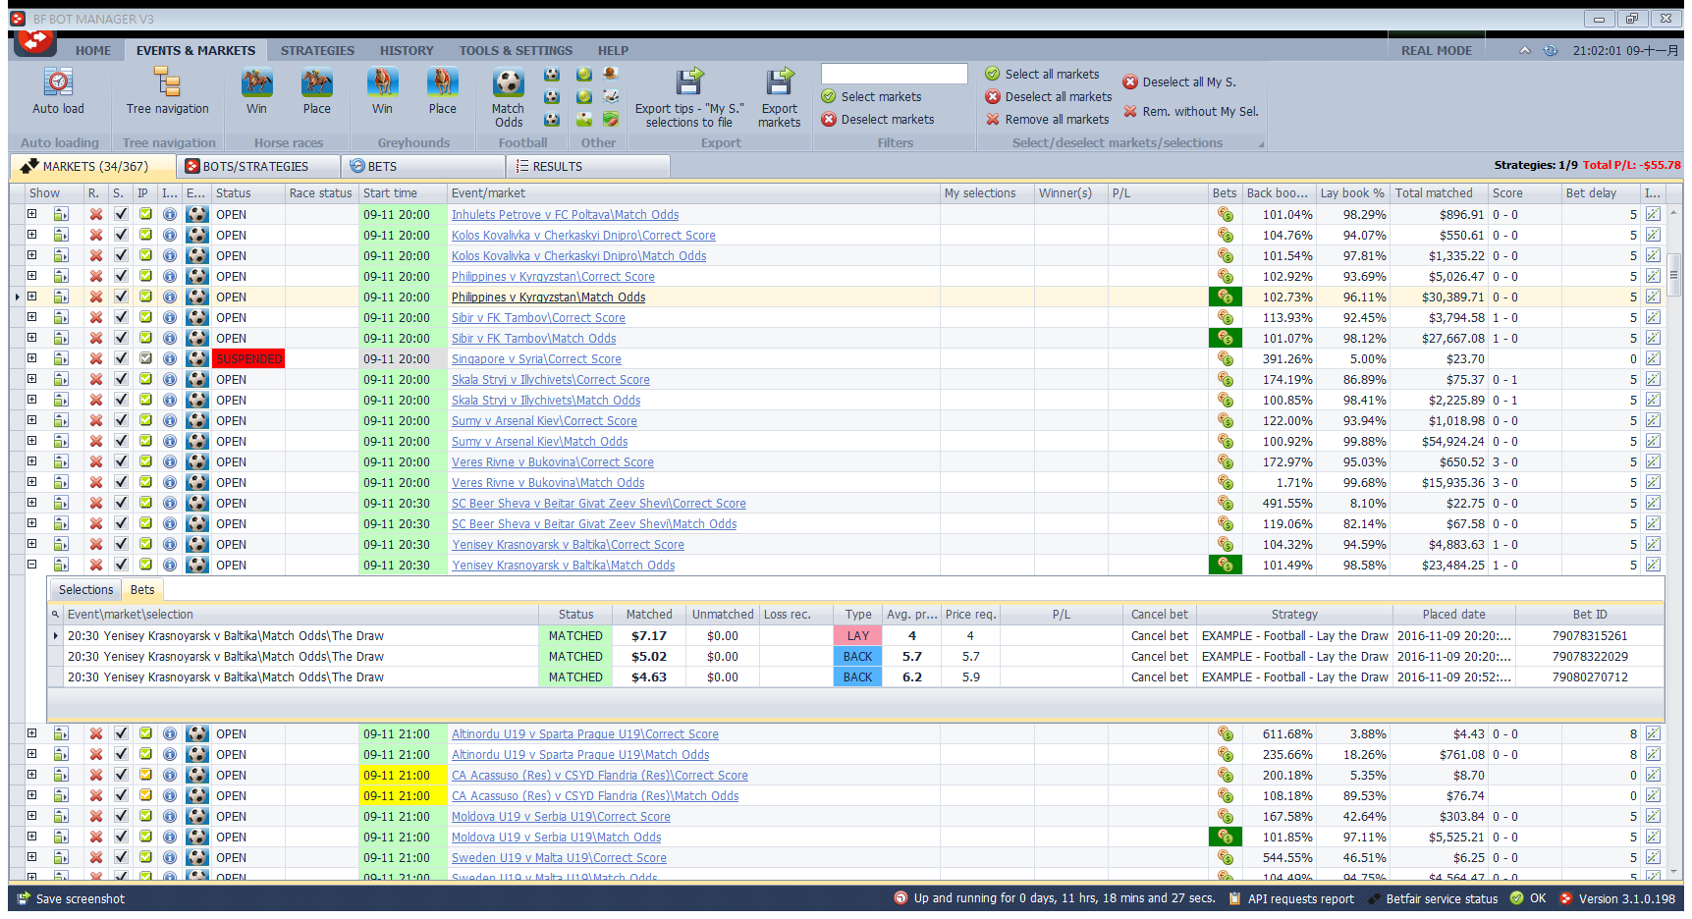Expand Sibir v FK Tambov Match Odds row
The image size is (1692, 919).
point(31,338)
